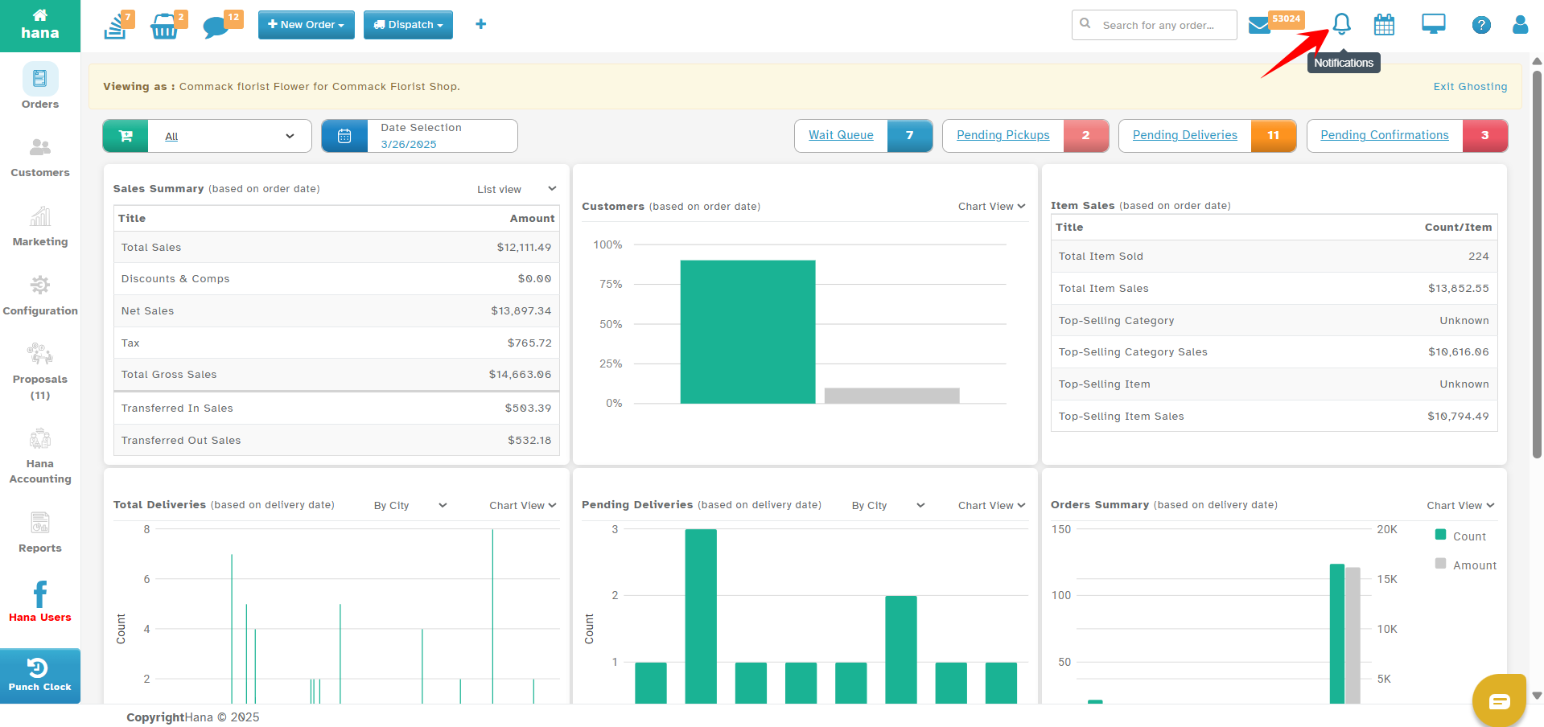Open the Notifications bell icon

click(x=1341, y=24)
